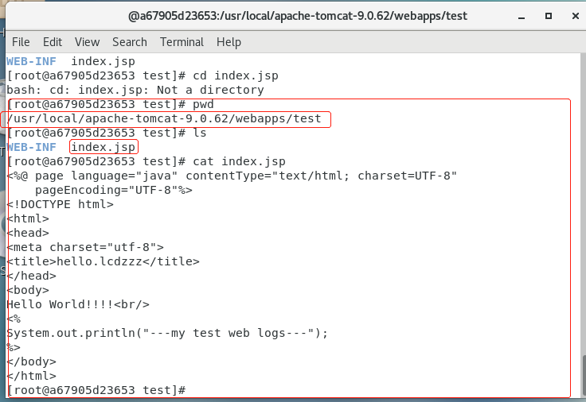The height and width of the screenshot is (402, 586).
Task: Close the terminal window
Action: (576, 16)
